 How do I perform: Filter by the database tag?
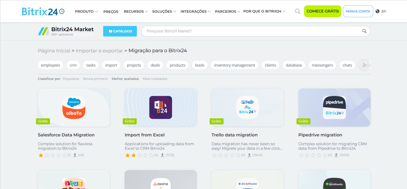pos(294,65)
